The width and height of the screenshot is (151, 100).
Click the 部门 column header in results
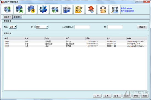[x=75, y=38]
